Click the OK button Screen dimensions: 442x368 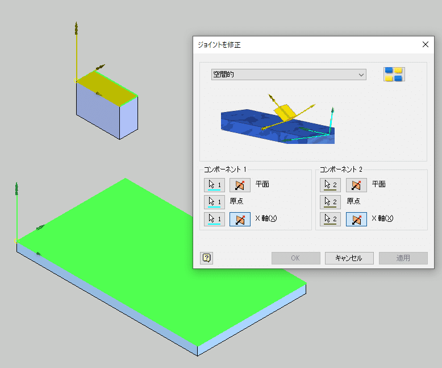(295, 258)
